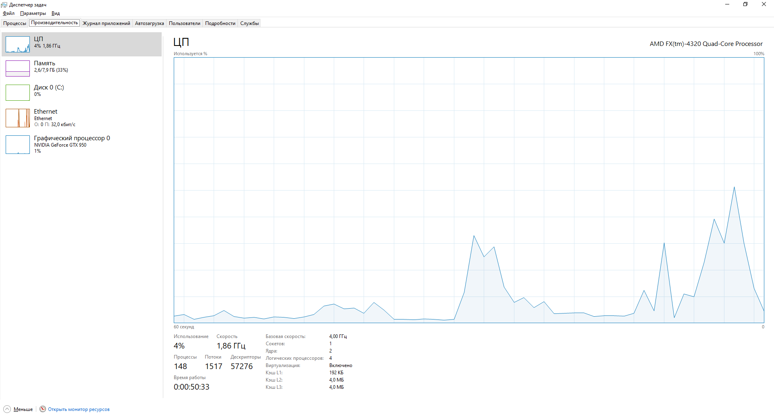Click the Логических процессоров label

tap(295, 358)
